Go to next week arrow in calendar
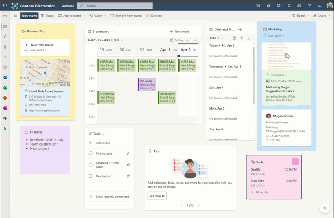The image size is (334, 218). click(x=195, y=40)
